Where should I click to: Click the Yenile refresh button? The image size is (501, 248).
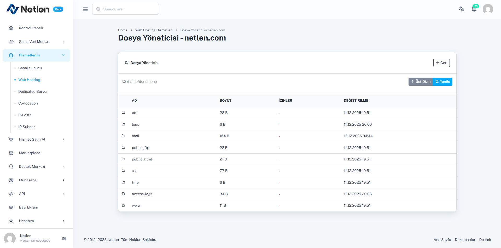point(443,82)
